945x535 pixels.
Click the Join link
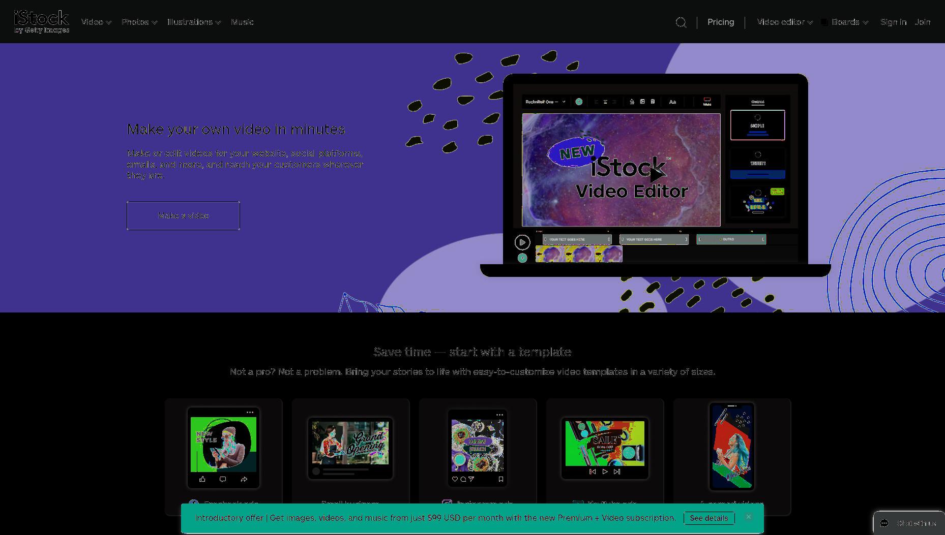coord(922,22)
